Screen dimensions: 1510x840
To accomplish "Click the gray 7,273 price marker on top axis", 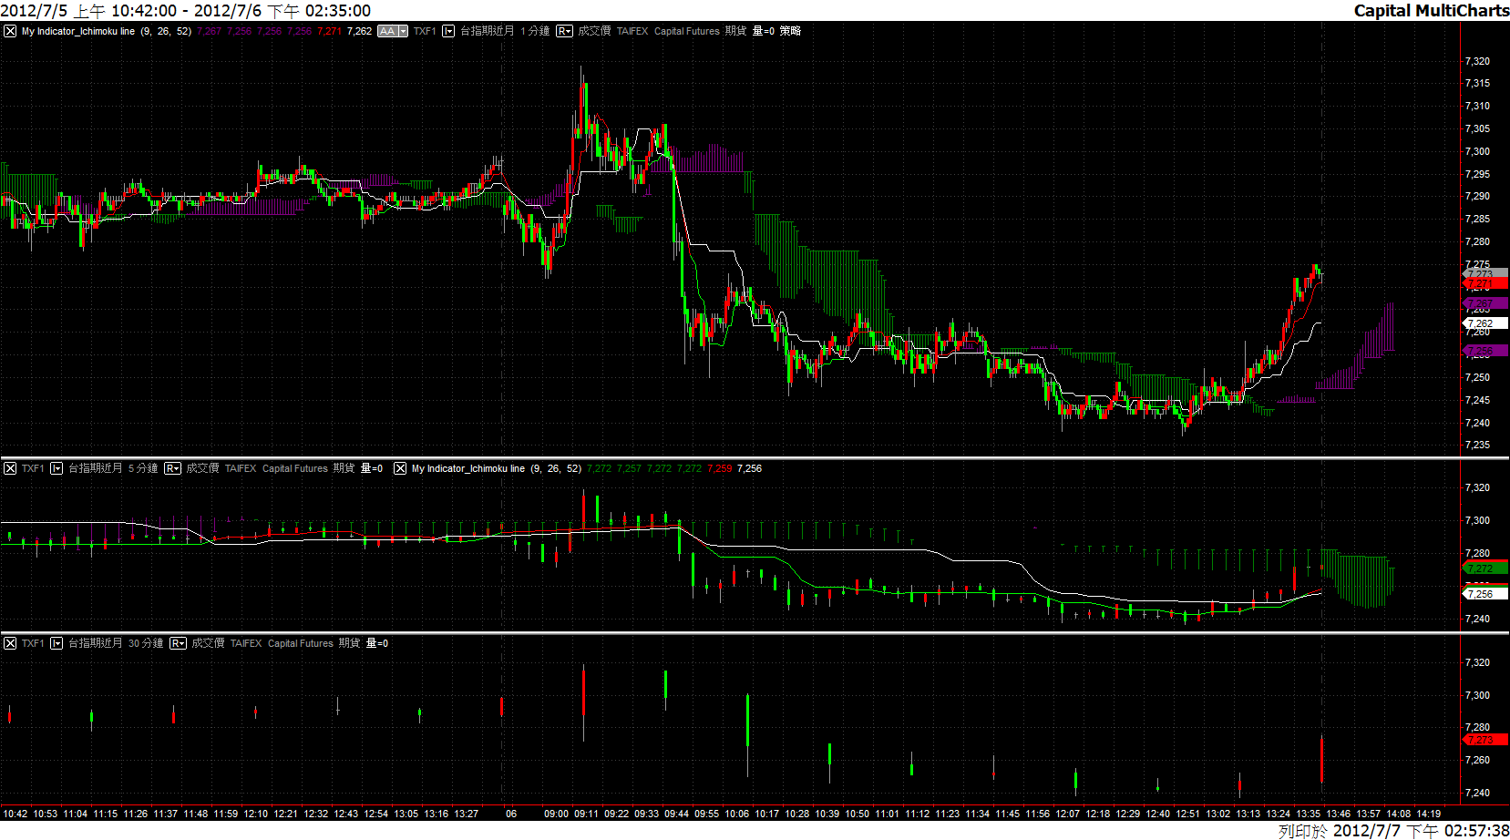I will click(1485, 273).
